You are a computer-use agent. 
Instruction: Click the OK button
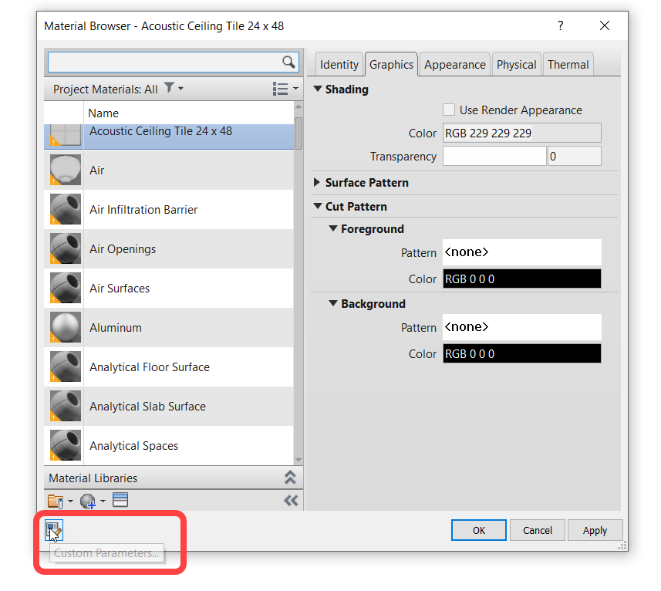[478, 530]
